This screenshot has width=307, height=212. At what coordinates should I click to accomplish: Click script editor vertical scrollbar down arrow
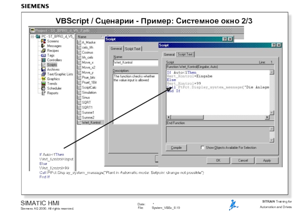pyautogui.click(x=272, y=113)
